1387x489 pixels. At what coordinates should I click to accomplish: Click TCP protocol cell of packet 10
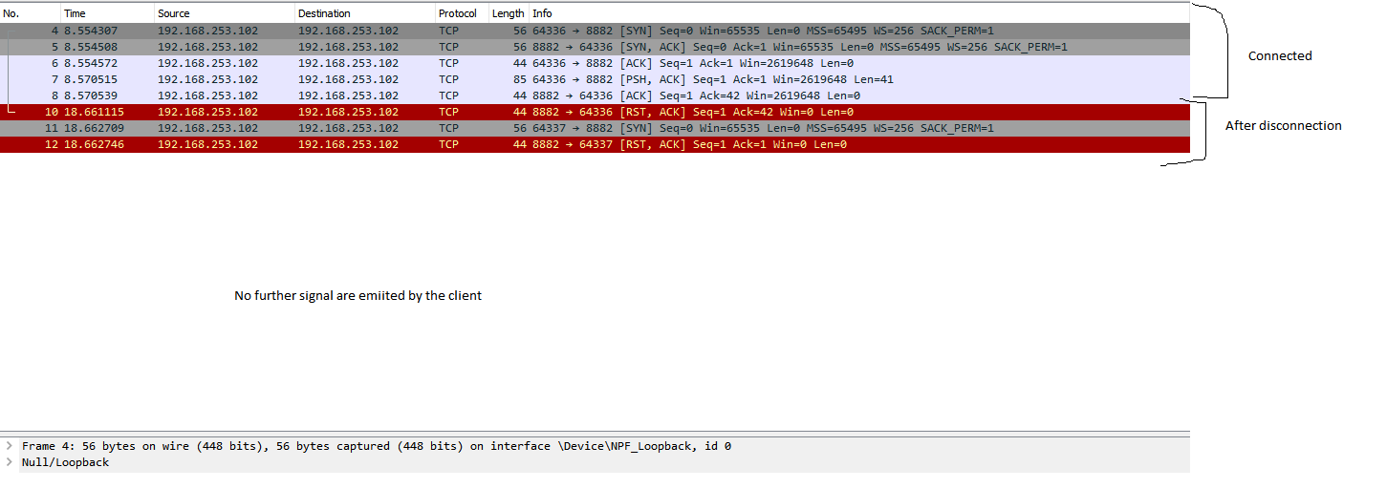tap(449, 112)
